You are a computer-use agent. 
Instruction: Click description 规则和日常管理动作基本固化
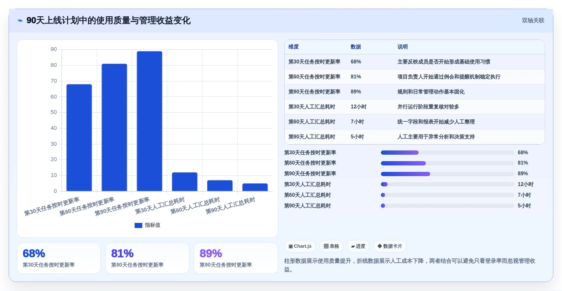point(431,92)
